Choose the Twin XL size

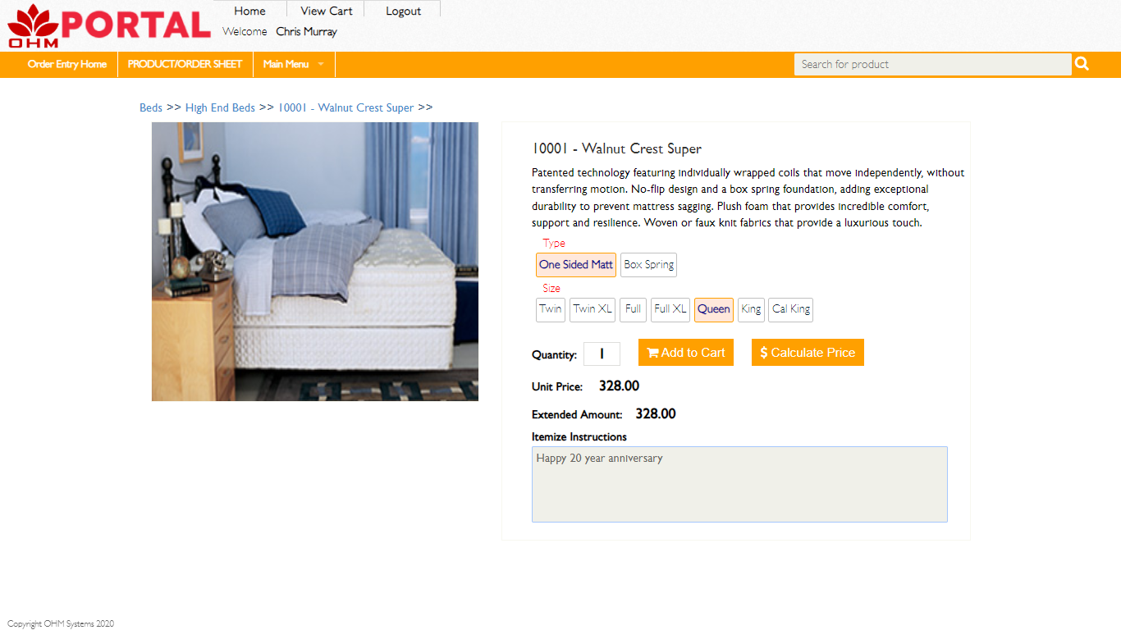[593, 309]
